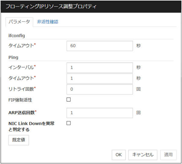Focus the Ping インターバル input field

coord(99,68)
